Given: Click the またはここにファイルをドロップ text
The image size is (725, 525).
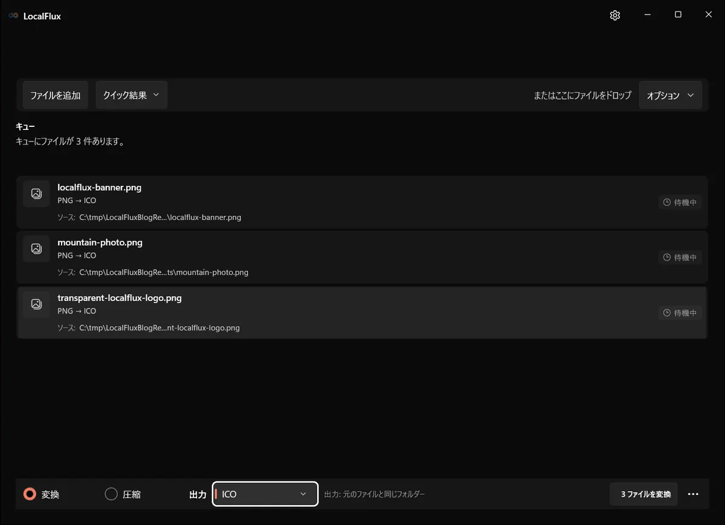Looking at the screenshot, I should (x=582, y=95).
